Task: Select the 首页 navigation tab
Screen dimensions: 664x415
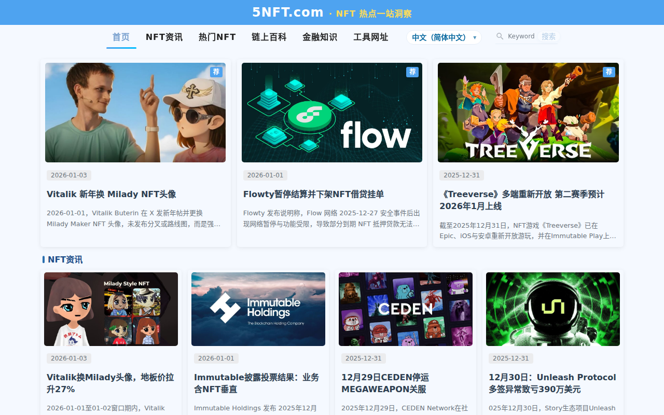Action: point(121,37)
